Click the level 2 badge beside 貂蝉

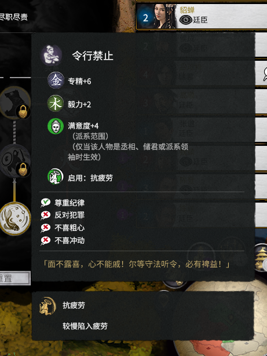(x=145, y=18)
